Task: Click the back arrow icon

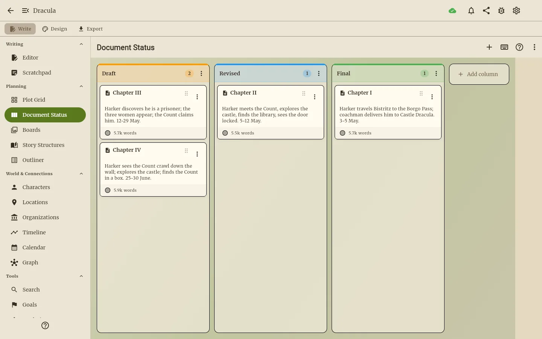Action: 11,11
